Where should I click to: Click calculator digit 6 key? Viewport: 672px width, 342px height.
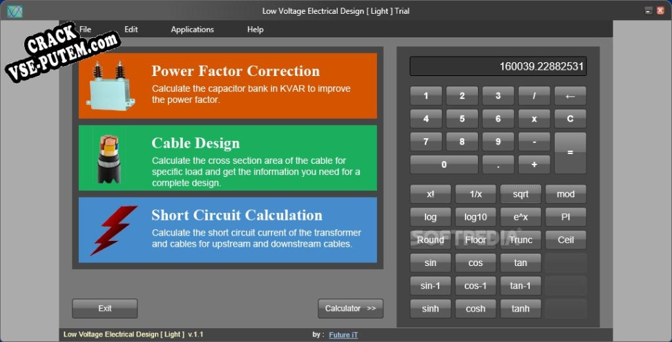pyautogui.click(x=498, y=119)
